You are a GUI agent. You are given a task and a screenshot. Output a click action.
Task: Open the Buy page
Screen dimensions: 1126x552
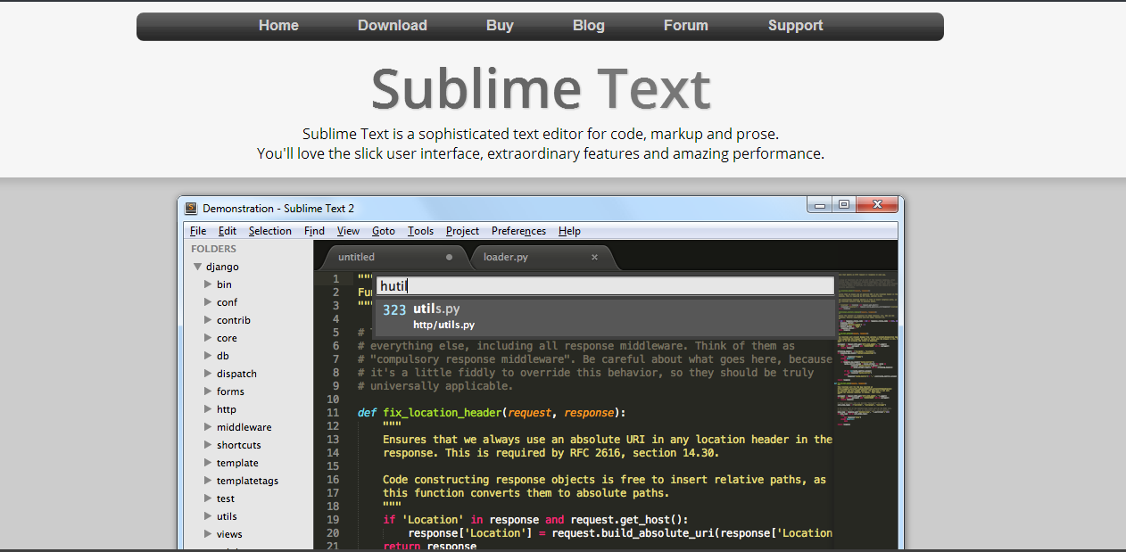(500, 26)
